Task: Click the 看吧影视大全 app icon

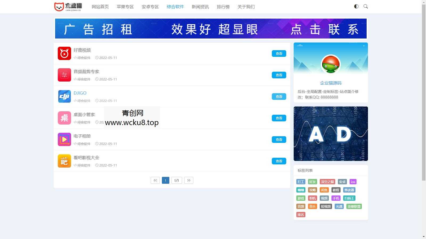Action: pos(64,161)
